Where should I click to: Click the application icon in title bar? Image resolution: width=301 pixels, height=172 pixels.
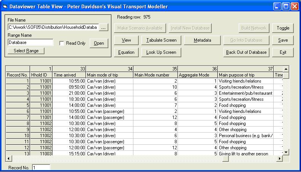[5, 7]
